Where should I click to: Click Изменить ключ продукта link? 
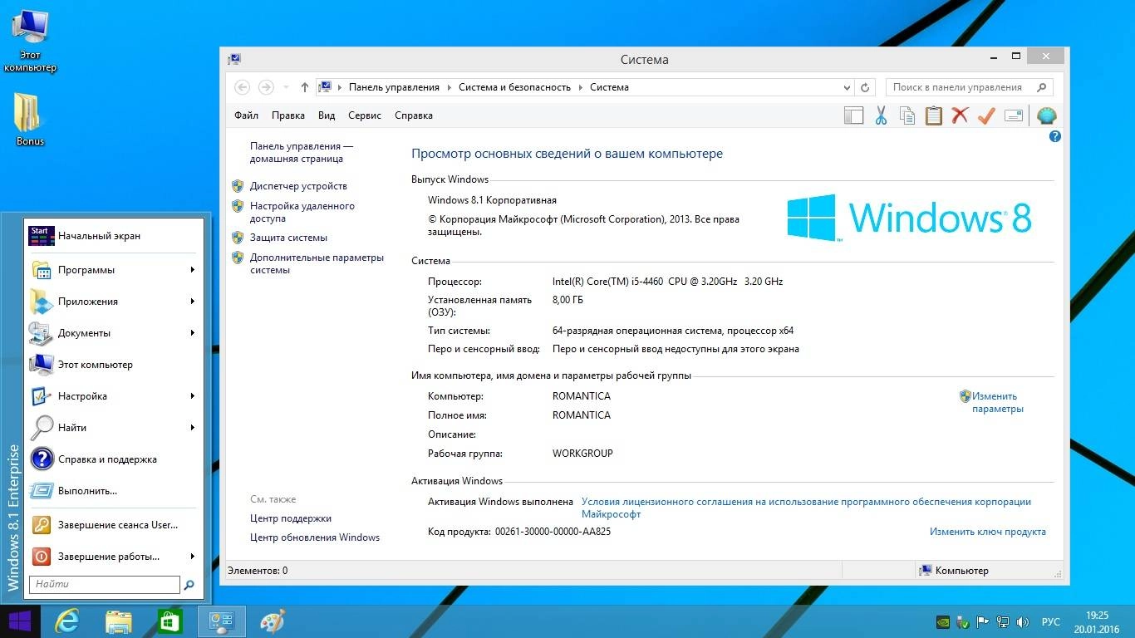click(987, 532)
